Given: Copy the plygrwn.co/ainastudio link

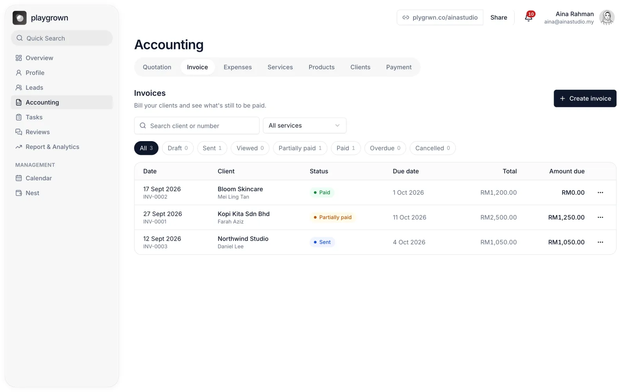Looking at the screenshot, I should 440,18.
